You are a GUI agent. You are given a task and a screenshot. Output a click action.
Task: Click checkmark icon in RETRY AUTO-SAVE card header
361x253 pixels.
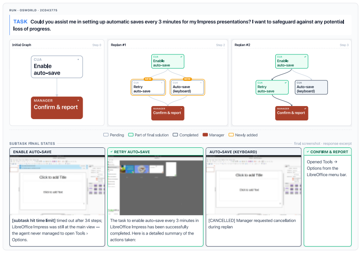(111, 152)
